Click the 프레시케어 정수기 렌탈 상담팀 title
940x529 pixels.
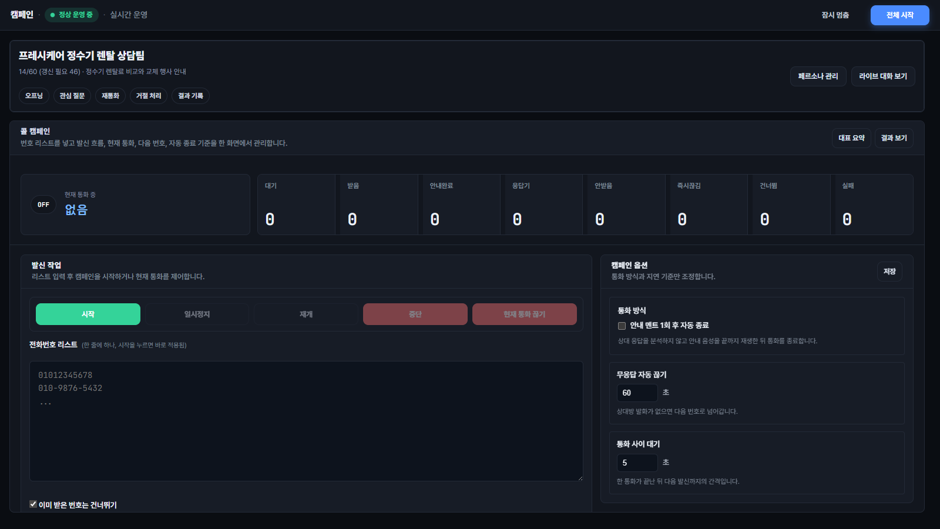(82, 56)
